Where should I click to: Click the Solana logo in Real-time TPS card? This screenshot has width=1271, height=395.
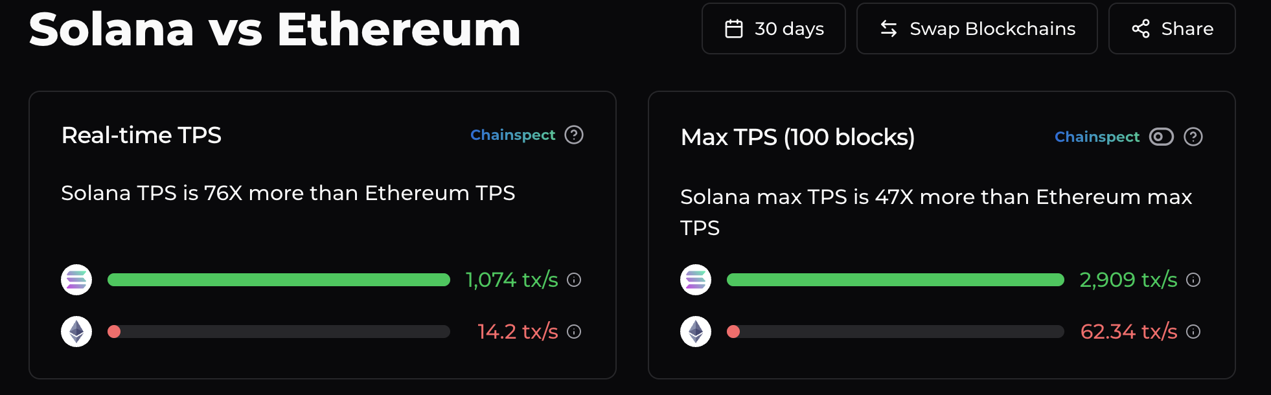(76, 280)
